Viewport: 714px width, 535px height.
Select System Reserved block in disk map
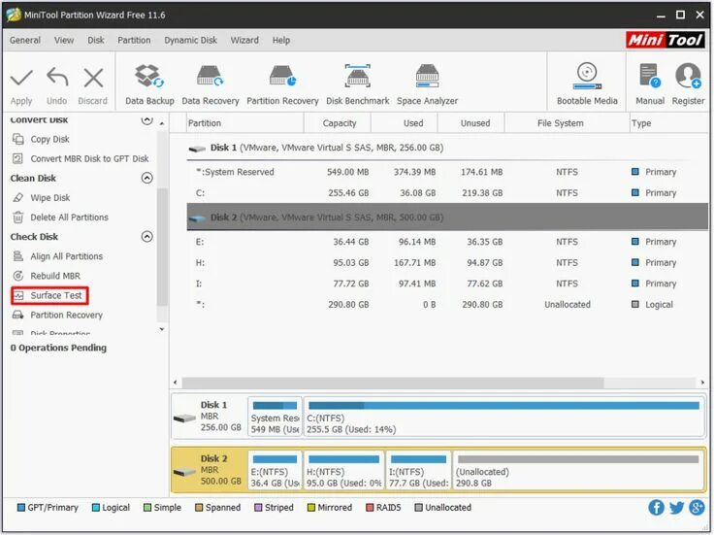pos(276,417)
